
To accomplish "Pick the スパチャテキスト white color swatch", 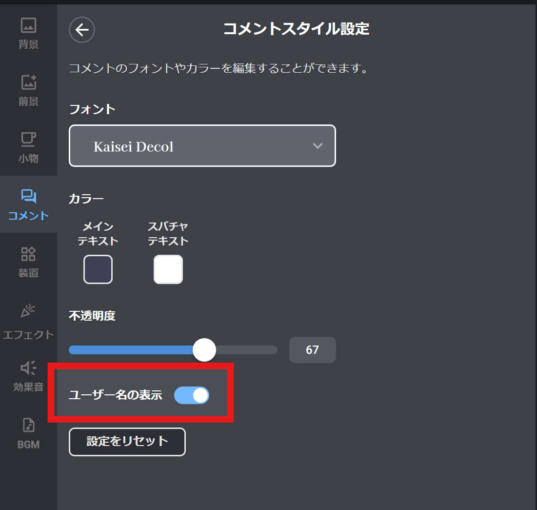I will click(168, 269).
